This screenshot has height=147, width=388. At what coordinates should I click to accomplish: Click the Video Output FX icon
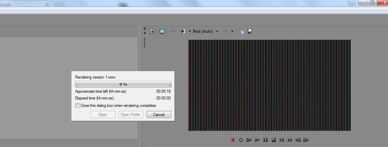pyautogui.click(x=173, y=31)
